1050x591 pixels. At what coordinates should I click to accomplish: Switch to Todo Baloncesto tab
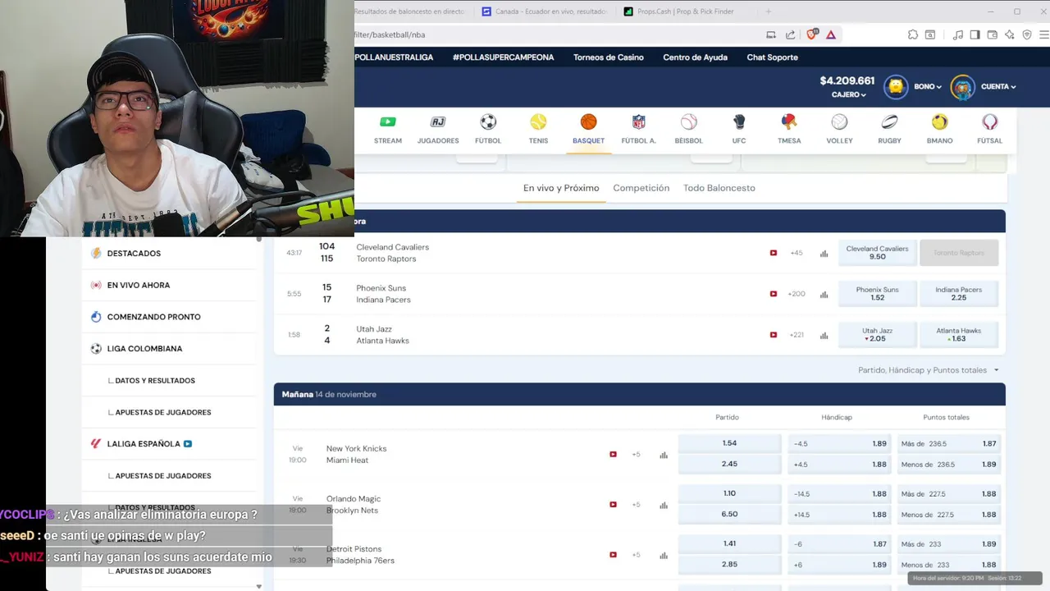[719, 188]
